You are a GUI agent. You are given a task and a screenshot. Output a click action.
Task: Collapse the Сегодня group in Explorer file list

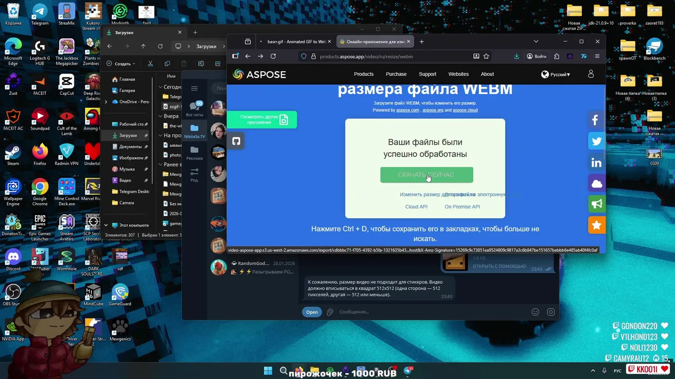tap(160, 87)
